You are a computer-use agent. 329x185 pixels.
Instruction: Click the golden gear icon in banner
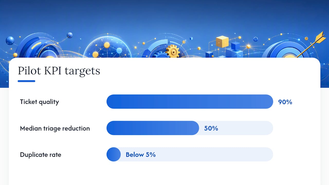point(173,51)
